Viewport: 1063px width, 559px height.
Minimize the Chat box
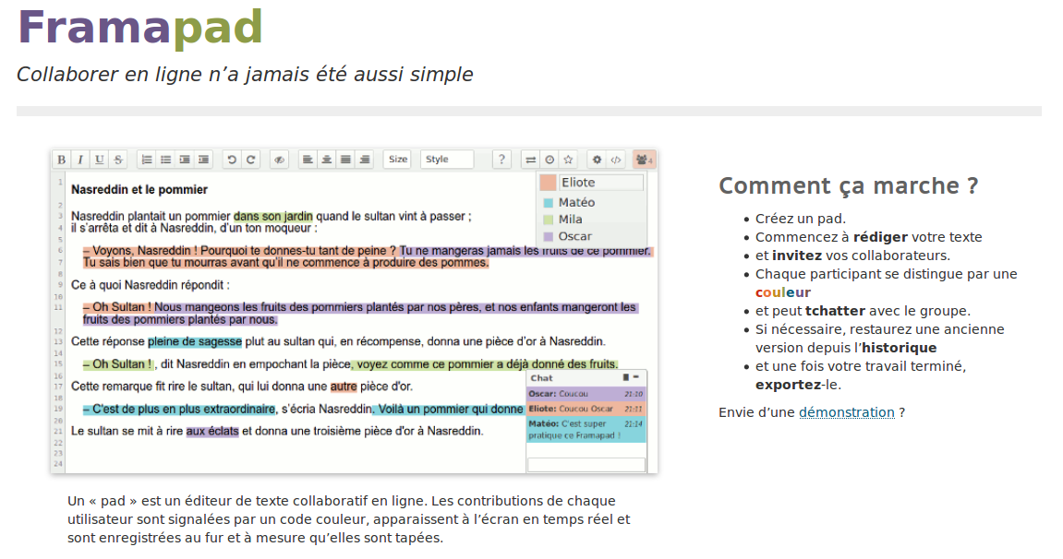pos(636,377)
